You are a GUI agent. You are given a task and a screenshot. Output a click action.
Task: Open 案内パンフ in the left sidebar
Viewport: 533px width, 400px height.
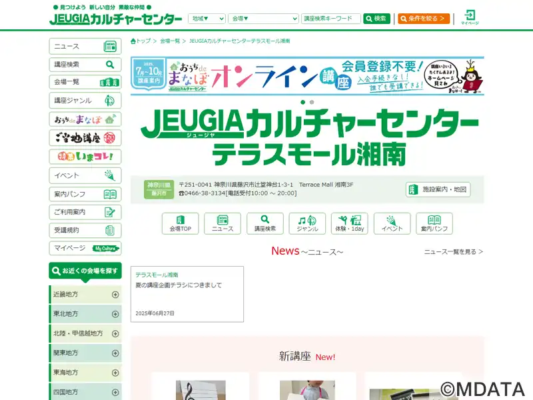(85, 194)
